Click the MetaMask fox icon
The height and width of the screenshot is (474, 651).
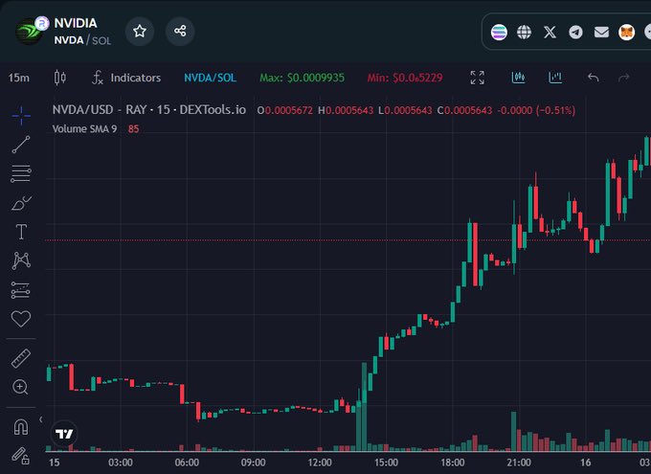coord(626,32)
